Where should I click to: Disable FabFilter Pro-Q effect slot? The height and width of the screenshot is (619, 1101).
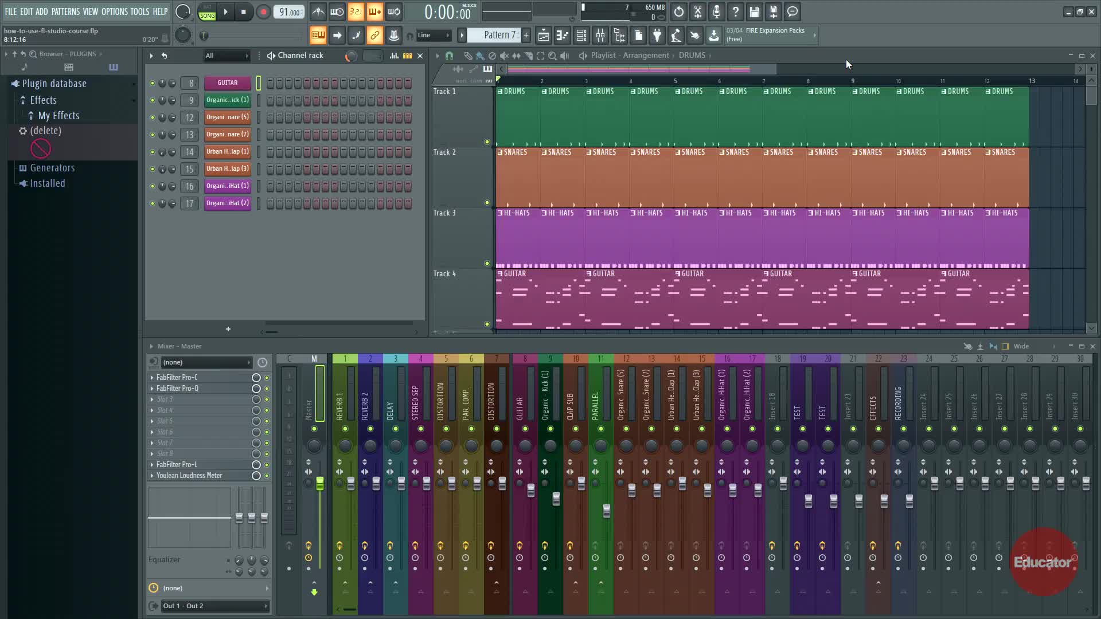coord(267,389)
